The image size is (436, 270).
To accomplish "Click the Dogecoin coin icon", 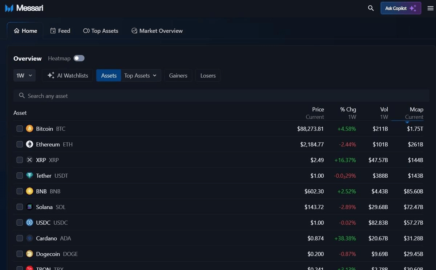I will pyautogui.click(x=29, y=254).
